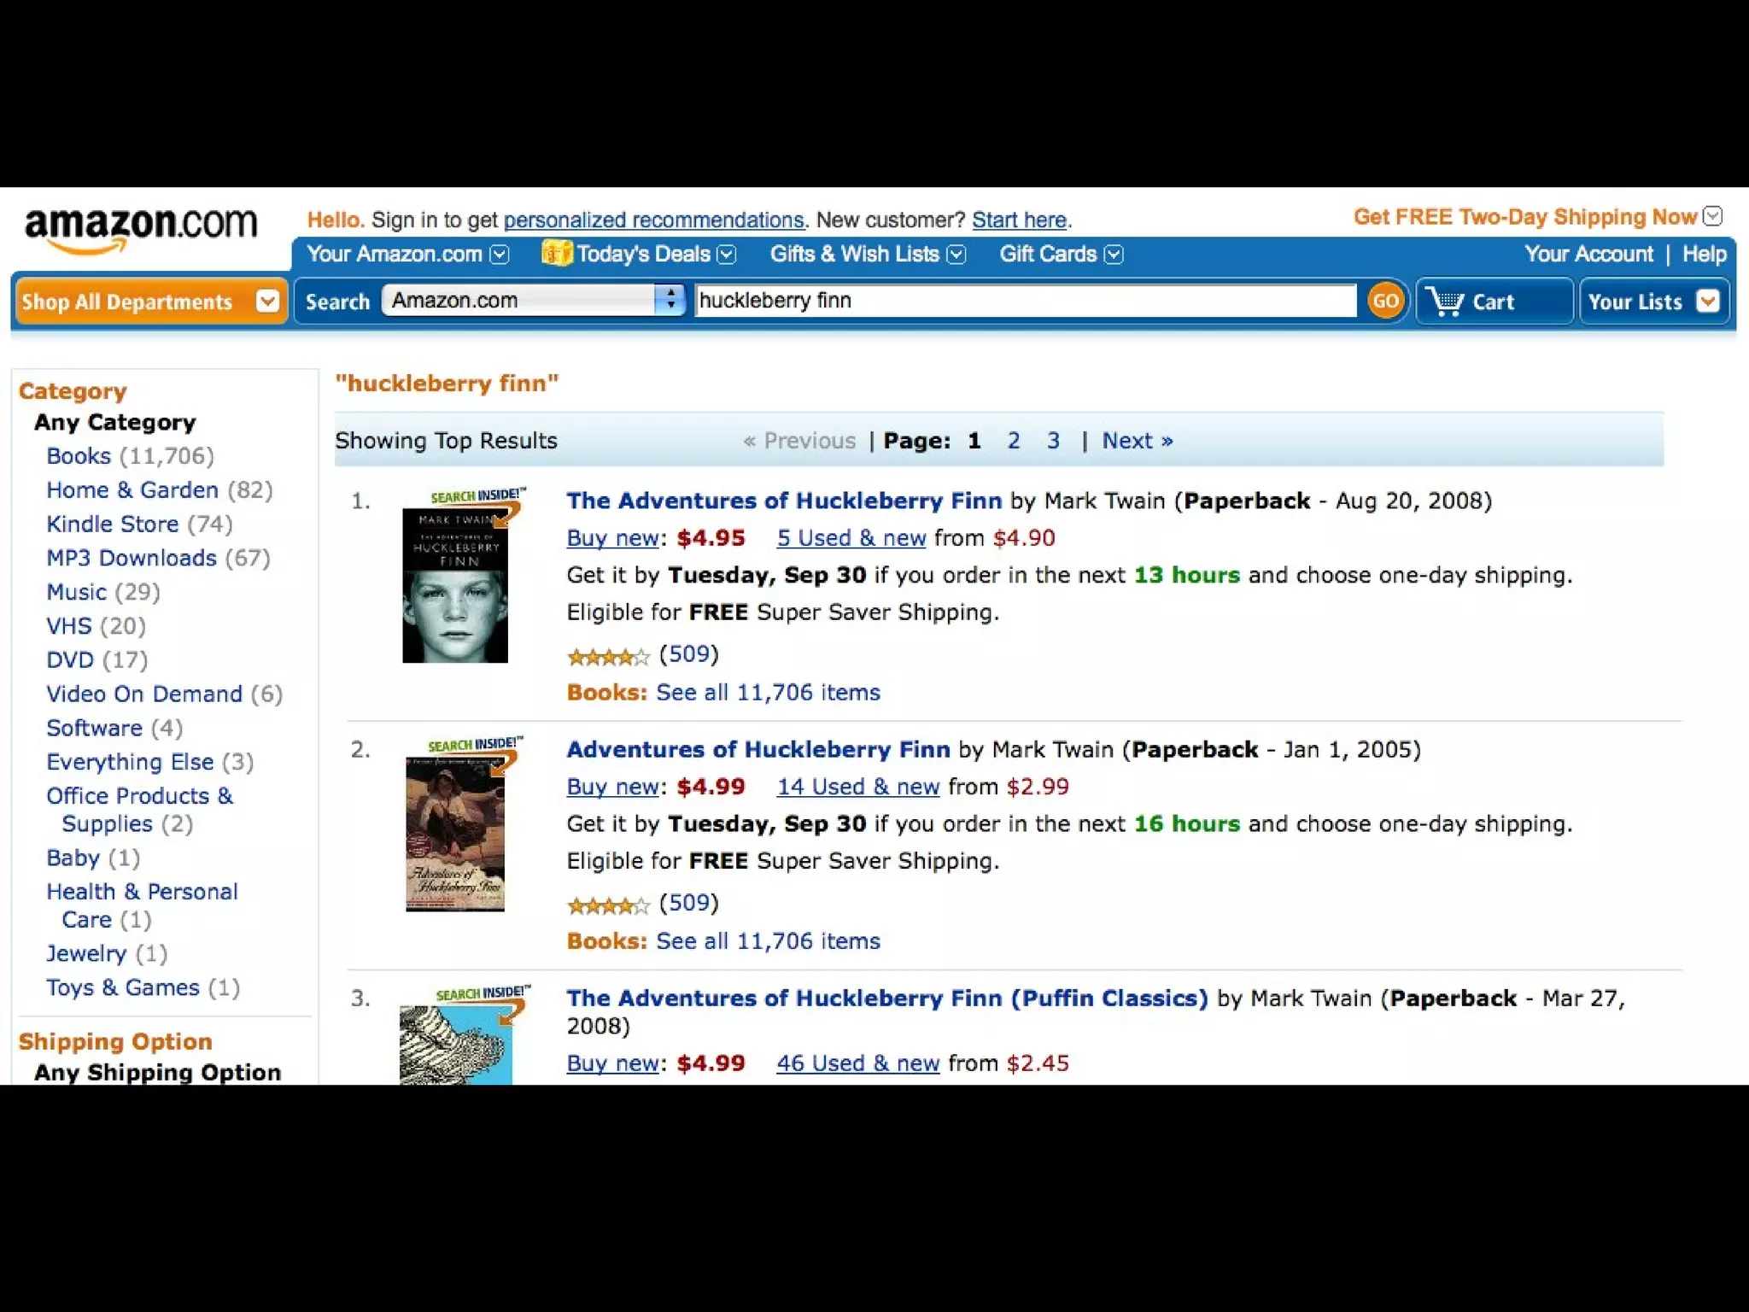Open the shopping Cart icon

1445,302
